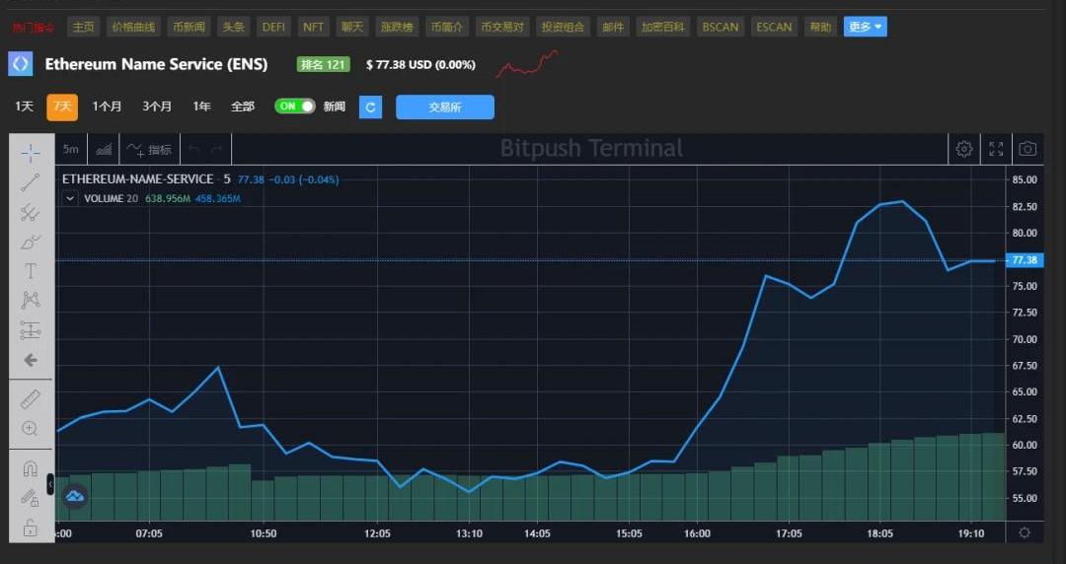
Task: Open the 币简介 menu item
Action: pyautogui.click(x=447, y=27)
